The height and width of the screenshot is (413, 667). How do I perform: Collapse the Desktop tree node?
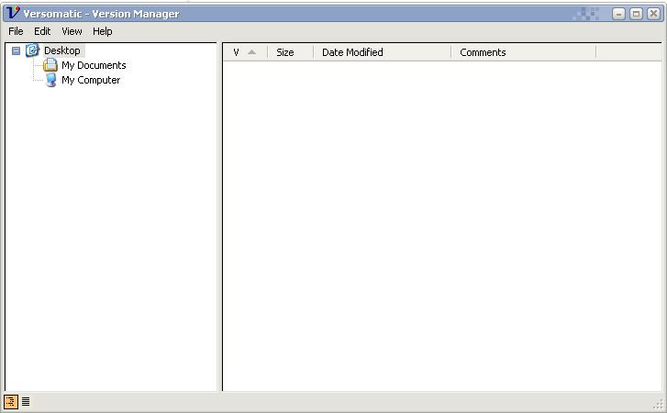click(16, 51)
